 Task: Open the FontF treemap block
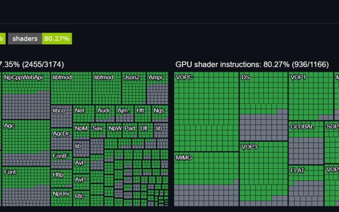pos(61,160)
